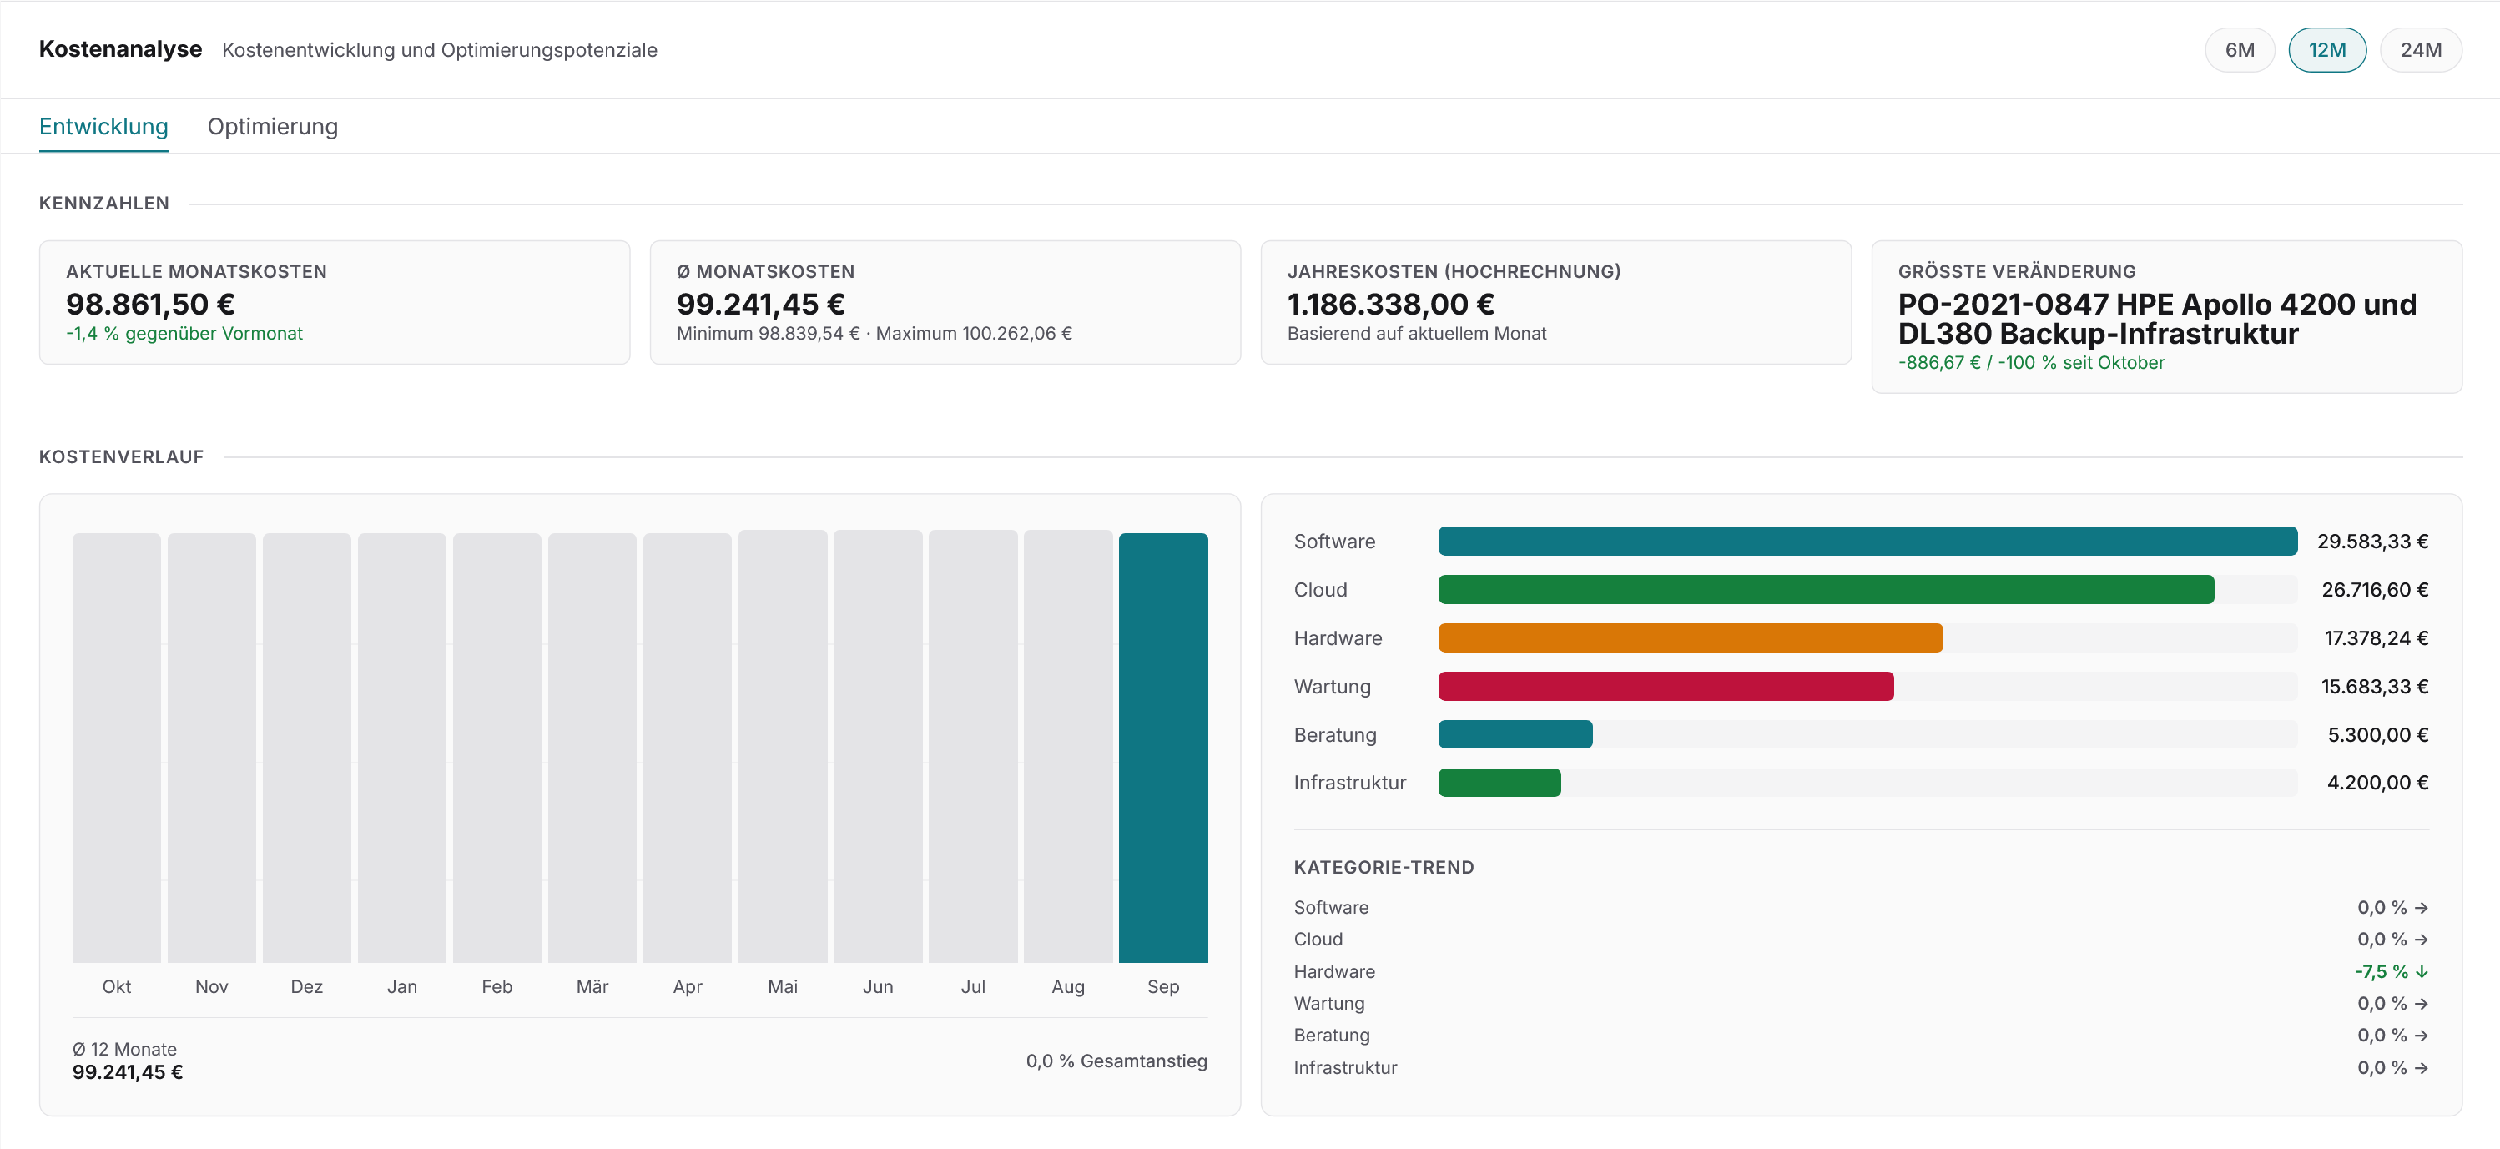The image size is (2500, 1149).
Task: Select the 12M time range
Action: (2326, 49)
